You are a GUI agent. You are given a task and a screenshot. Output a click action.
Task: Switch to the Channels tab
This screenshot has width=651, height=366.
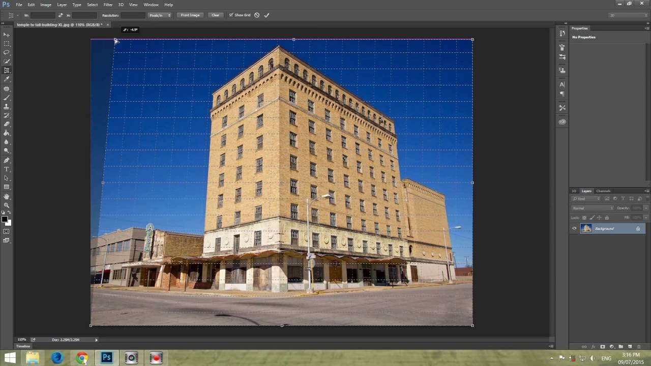point(603,191)
